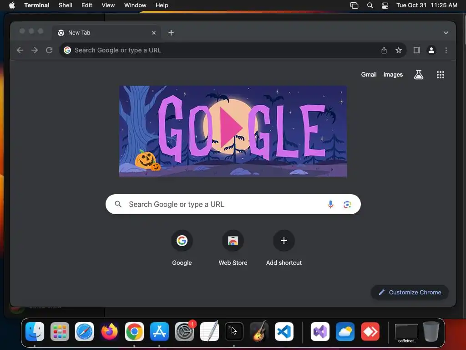The image size is (466, 350).
Task: Open the Trash in the Dock
Action: click(x=431, y=332)
